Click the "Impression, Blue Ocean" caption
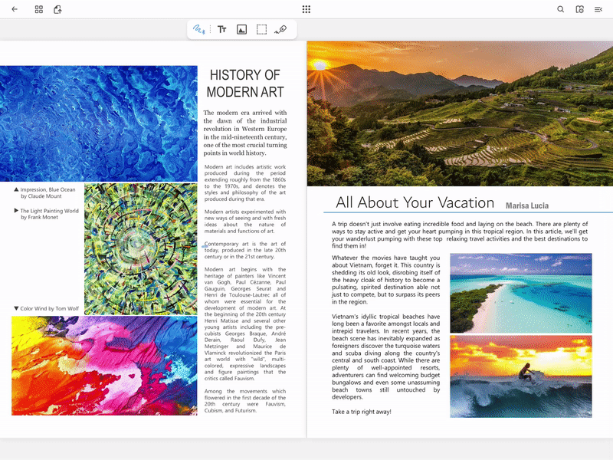 tap(44, 193)
